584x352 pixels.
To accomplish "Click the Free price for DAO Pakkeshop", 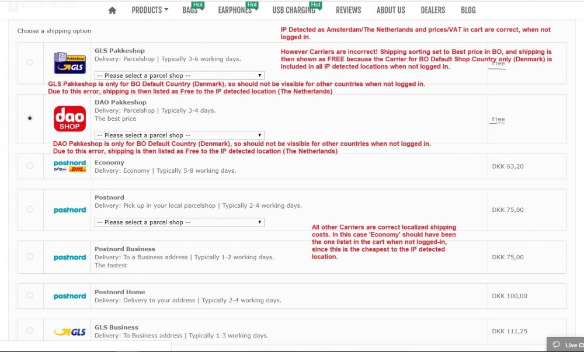I will [498, 119].
